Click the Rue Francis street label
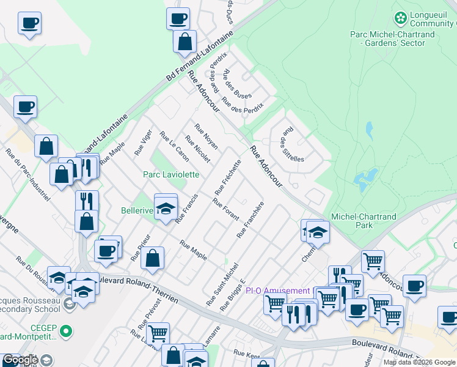The height and width of the screenshot is (367, 457). [187, 209]
